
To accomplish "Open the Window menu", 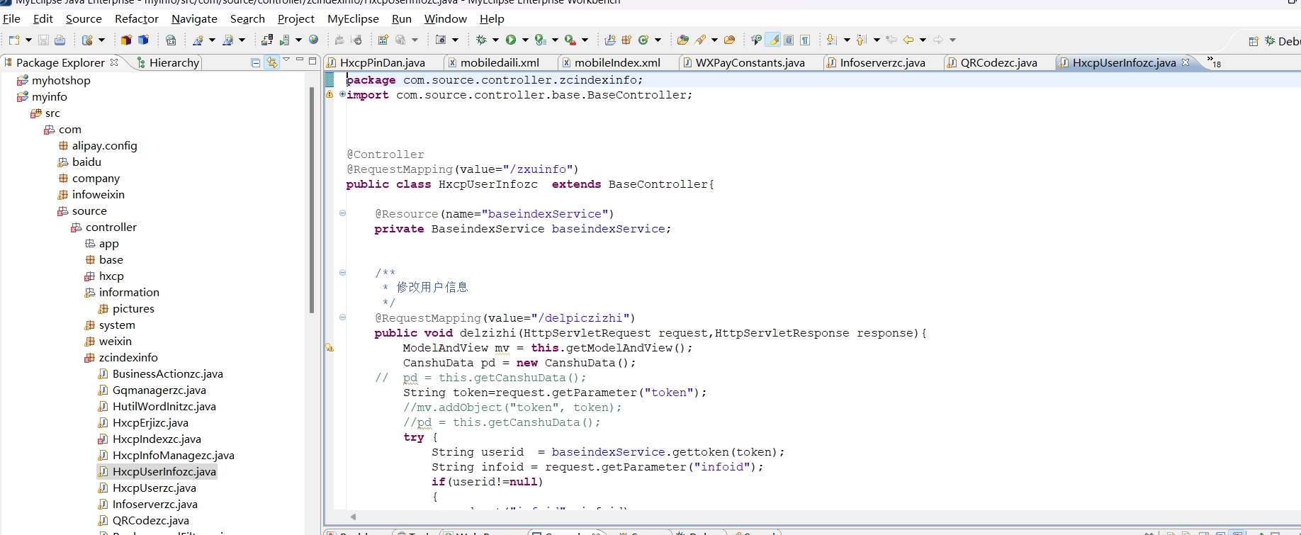I will point(445,19).
